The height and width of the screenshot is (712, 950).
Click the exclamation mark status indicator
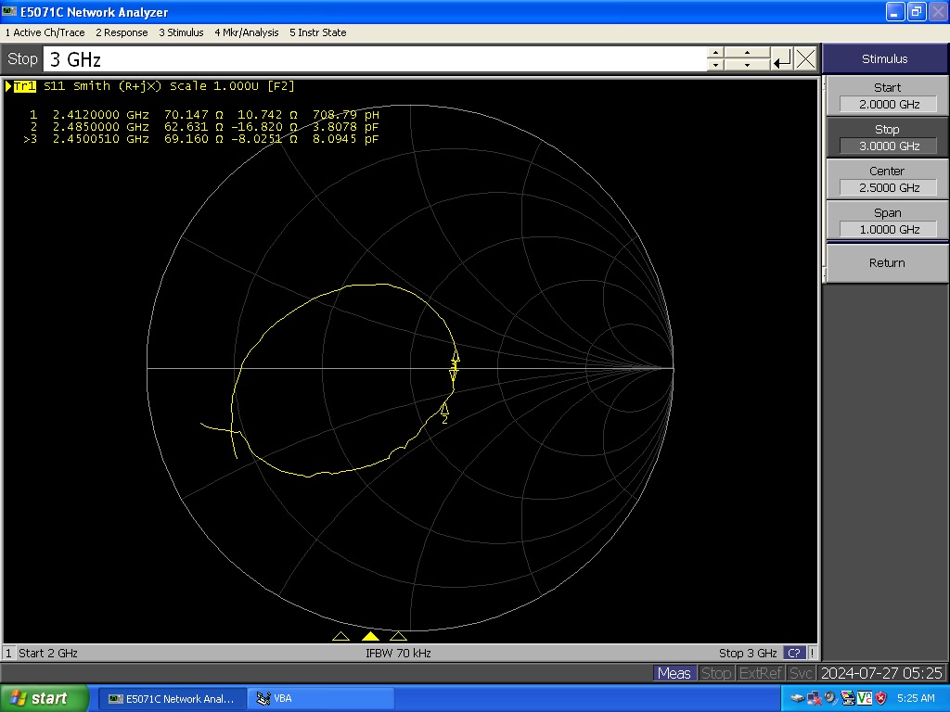(812, 653)
